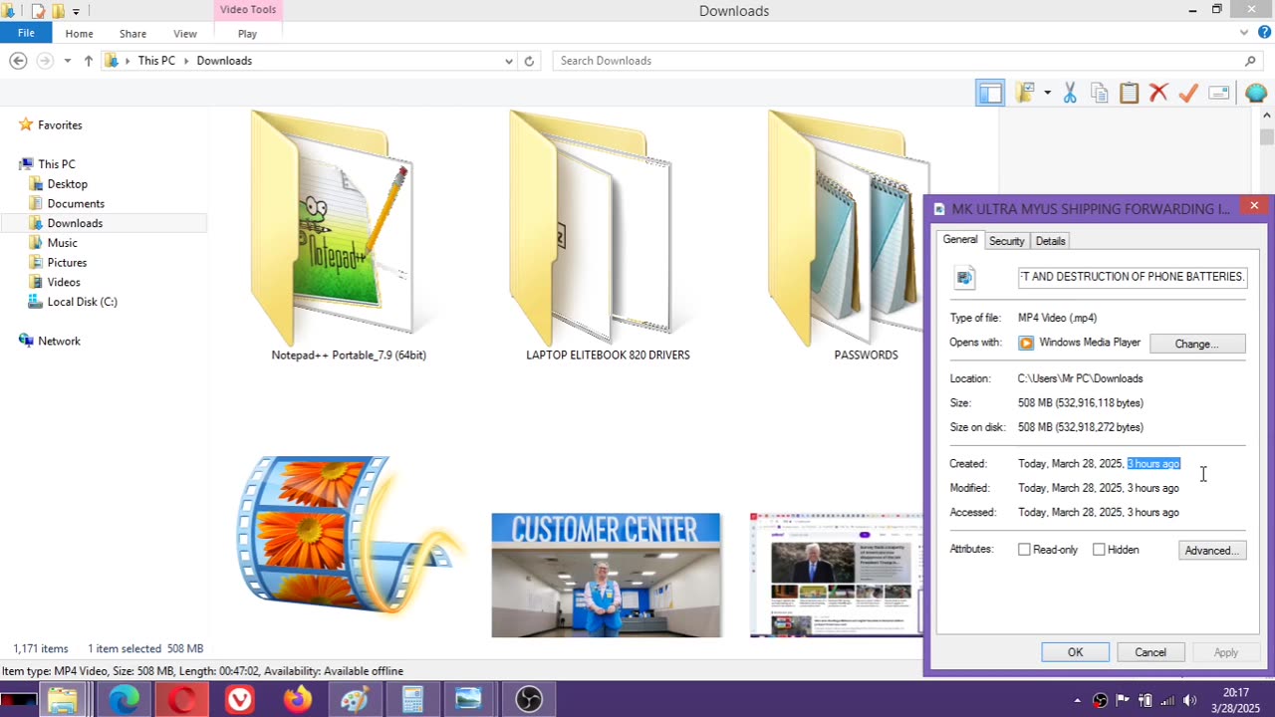
Task: Click the folder options toolbar icon
Action: (x=1025, y=94)
